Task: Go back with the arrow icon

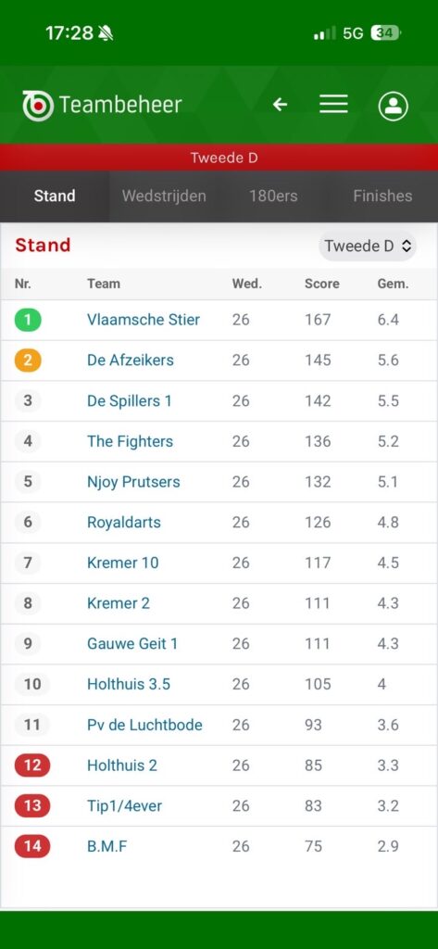Action: tap(280, 105)
